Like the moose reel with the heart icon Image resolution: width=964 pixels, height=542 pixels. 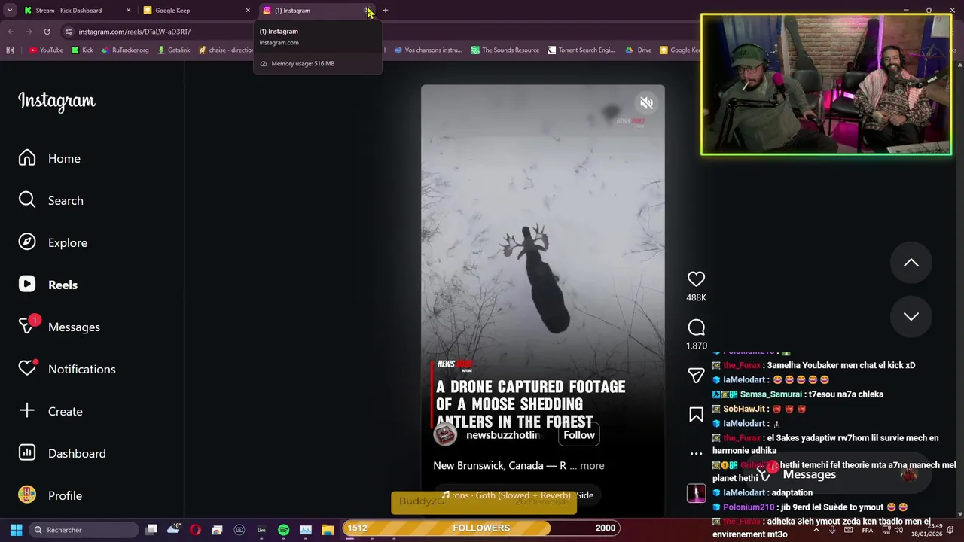[x=696, y=279]
